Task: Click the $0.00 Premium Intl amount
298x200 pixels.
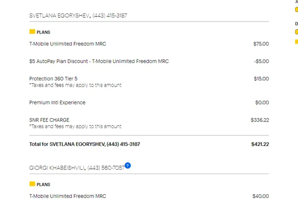Action: [262, 102]
